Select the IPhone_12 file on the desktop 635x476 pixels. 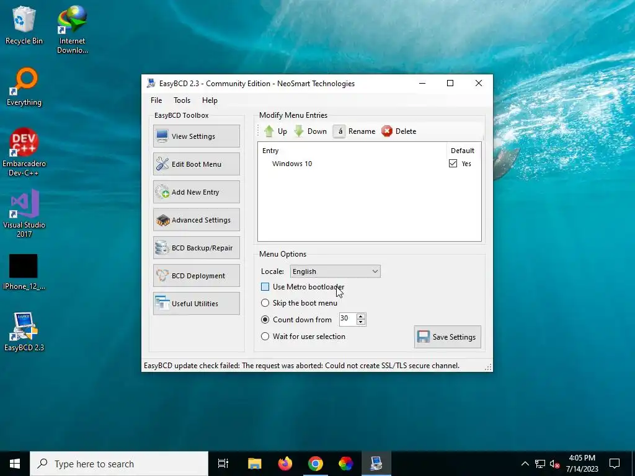click(x=24, y=272)
